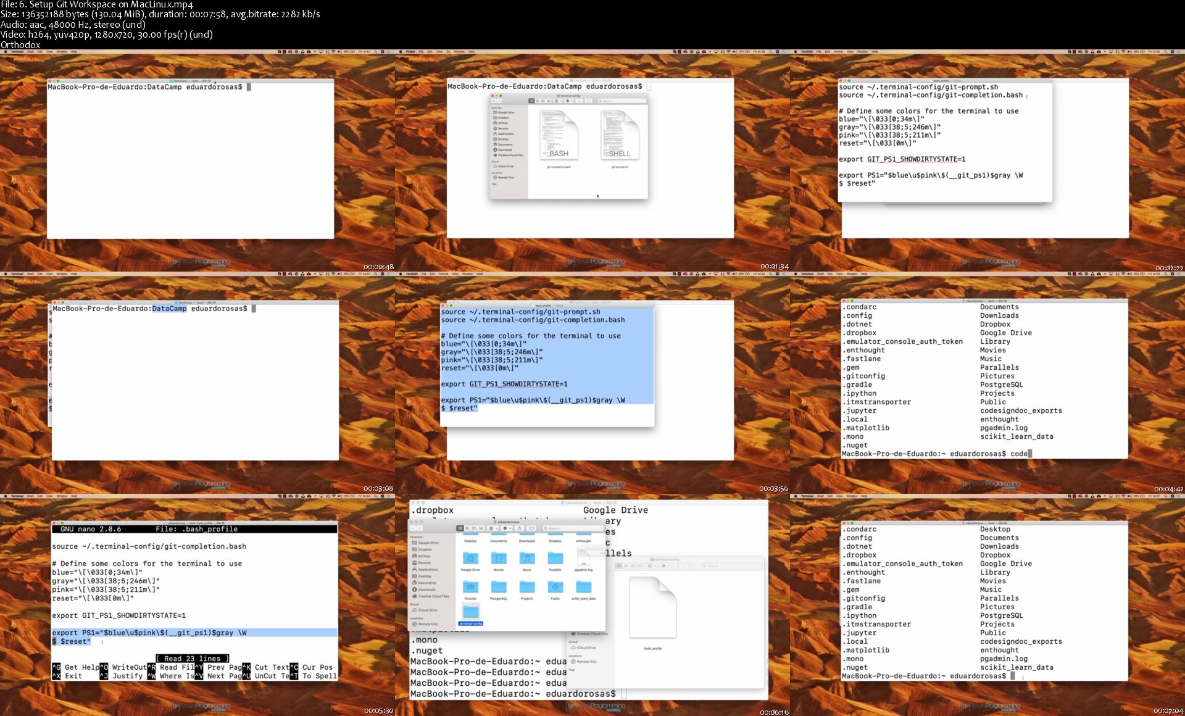Open the arrange-by dropdown in 00:01:34 Finder toolbar
Viewport: 1185px width, 716px height.
tap(557, 101)
